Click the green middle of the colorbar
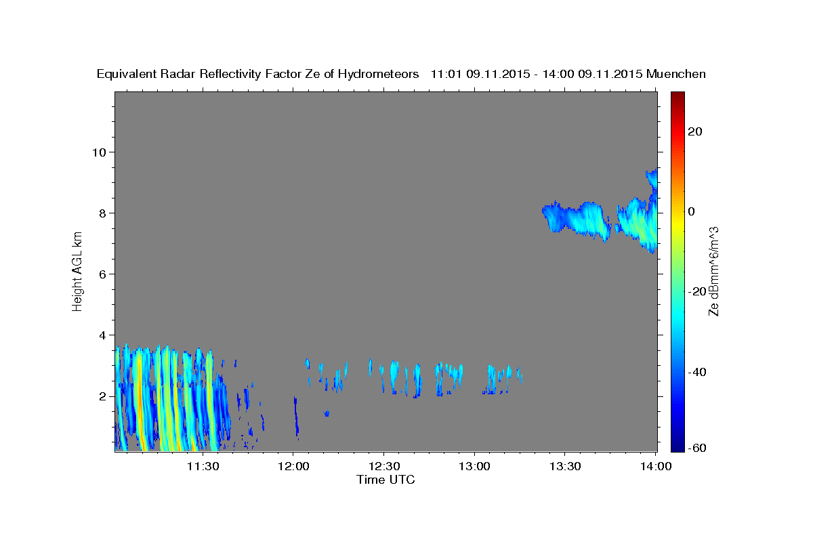The image size is (813, 542). pyautogui.click(x=677, y=271)
